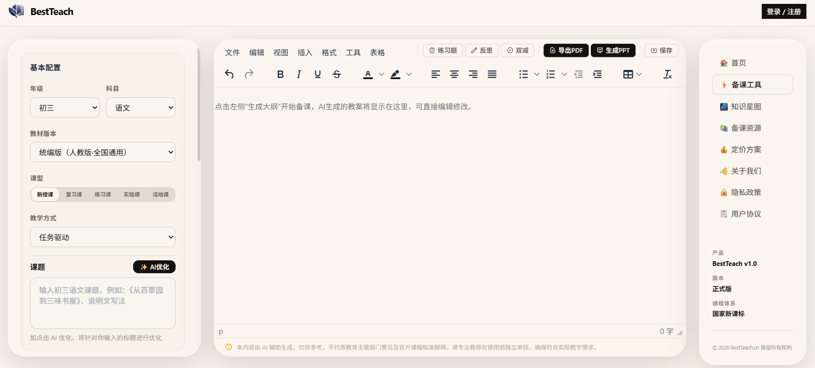Apply text color with A icon

point(368,74)
